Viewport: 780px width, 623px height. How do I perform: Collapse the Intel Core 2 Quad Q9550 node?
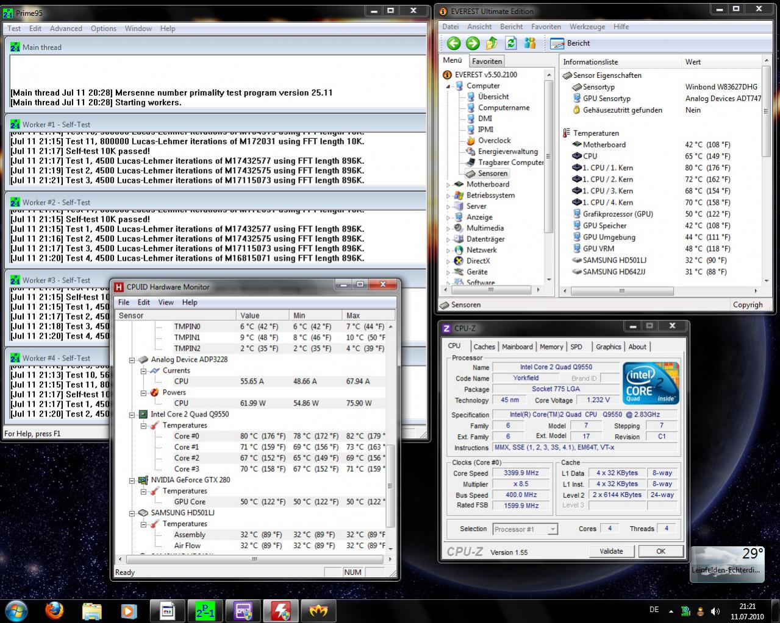click(131, 414)
